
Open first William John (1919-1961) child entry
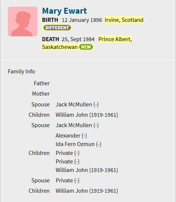click(x=87, y=115)
